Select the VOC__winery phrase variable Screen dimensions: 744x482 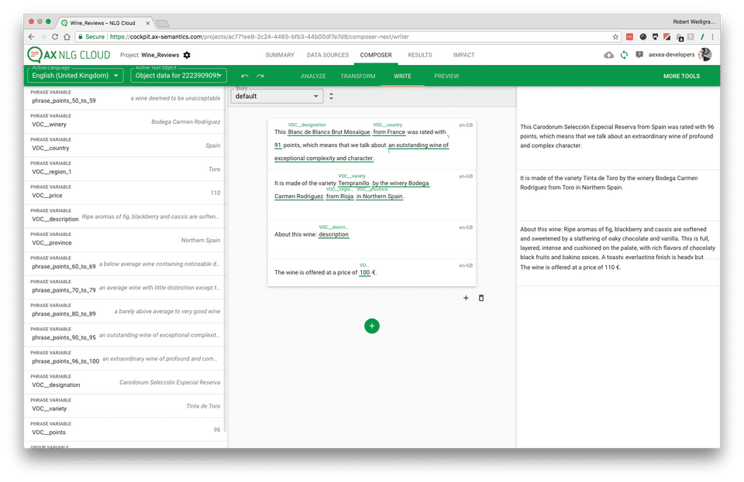[126, 121]
